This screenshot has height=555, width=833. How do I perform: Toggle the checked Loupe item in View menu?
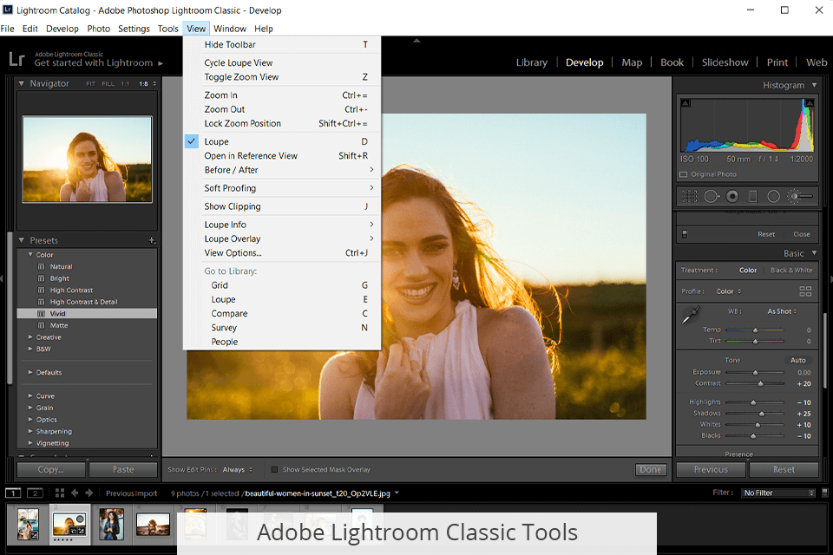[283, 142]
